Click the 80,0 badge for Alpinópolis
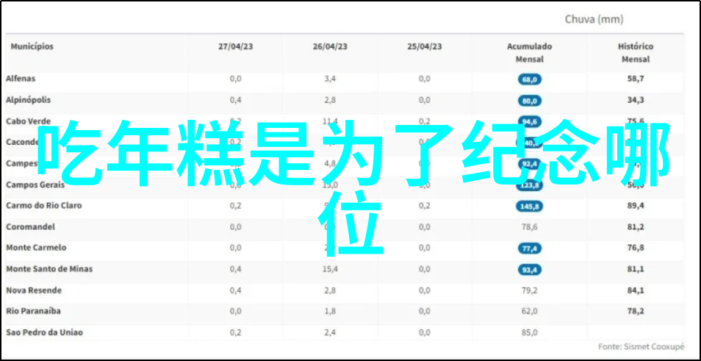The height and width of the screenshot is (361, 701). pyautogui.click(x=529, y=100)
